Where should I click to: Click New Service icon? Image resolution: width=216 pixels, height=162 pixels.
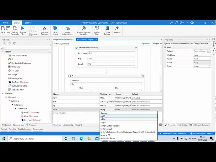(55, 28)
